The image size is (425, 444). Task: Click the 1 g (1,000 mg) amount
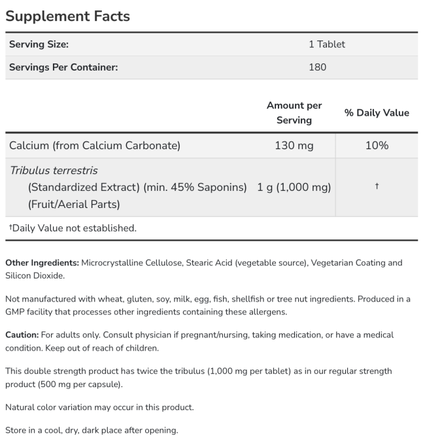click(294, 187)
